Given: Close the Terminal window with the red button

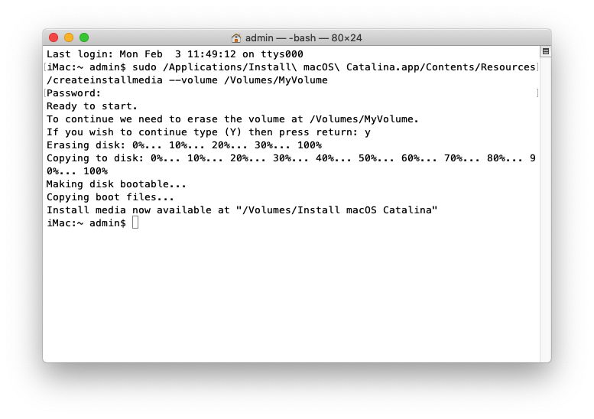Looking at the screenshot, I should point(54,37).
